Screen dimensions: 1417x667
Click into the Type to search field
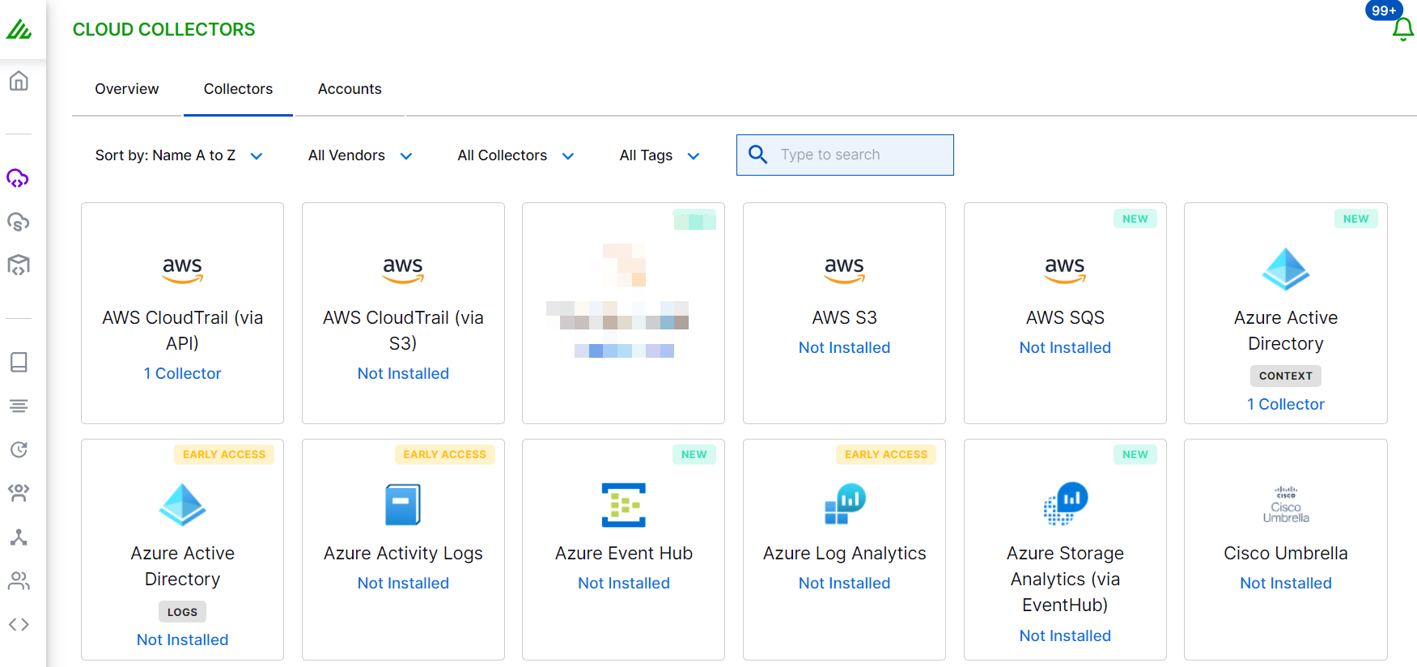(845, 155)
